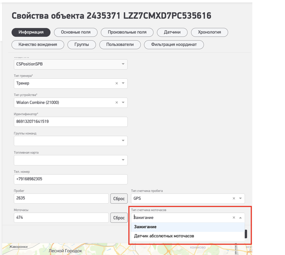Image resolution: width=285 pixels, height=255 pixels.
Task: Collapse the Тип счетчика моточасов list arrow
Action: 240,217
